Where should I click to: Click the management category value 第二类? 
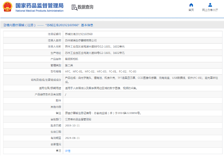[69, 65]
